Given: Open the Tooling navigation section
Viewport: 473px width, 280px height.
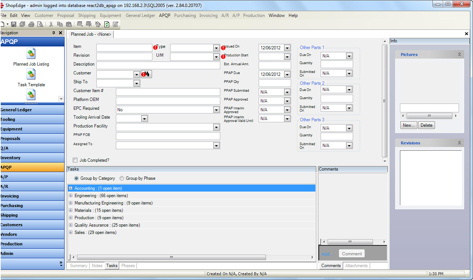Looking at the screenshot, I should coord(32,119).
